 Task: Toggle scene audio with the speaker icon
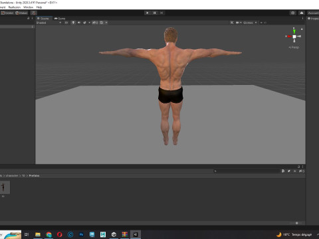[79, 23]
